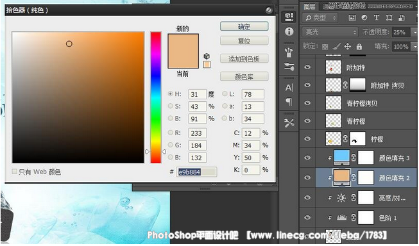Screen dimensions: 419x246
Task: Hide the 颜色填充 3 layer
Action: point(307,158)
